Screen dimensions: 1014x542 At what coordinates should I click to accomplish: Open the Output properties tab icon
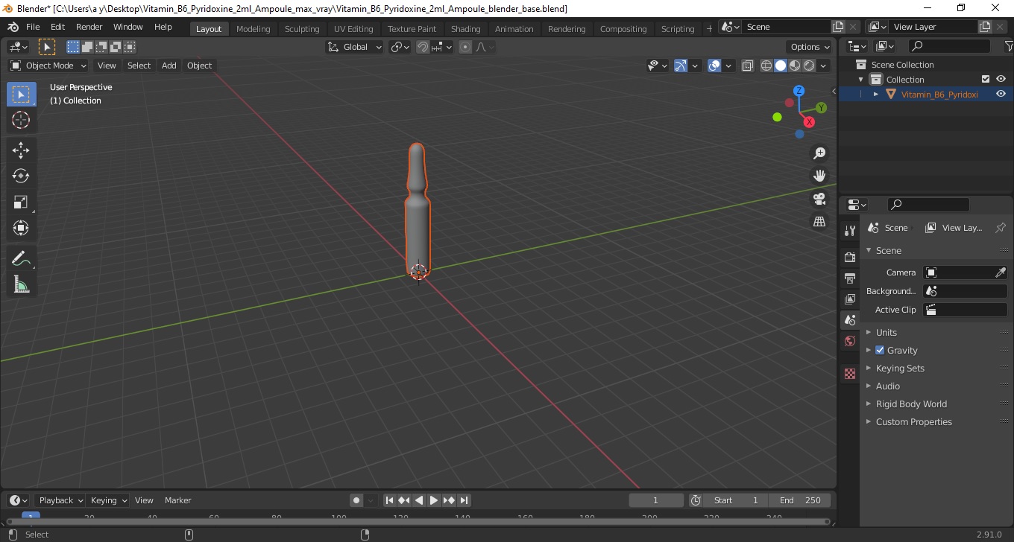[x=850, y=278]
